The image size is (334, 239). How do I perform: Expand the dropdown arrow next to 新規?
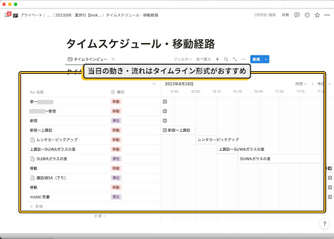coord(266,59)
